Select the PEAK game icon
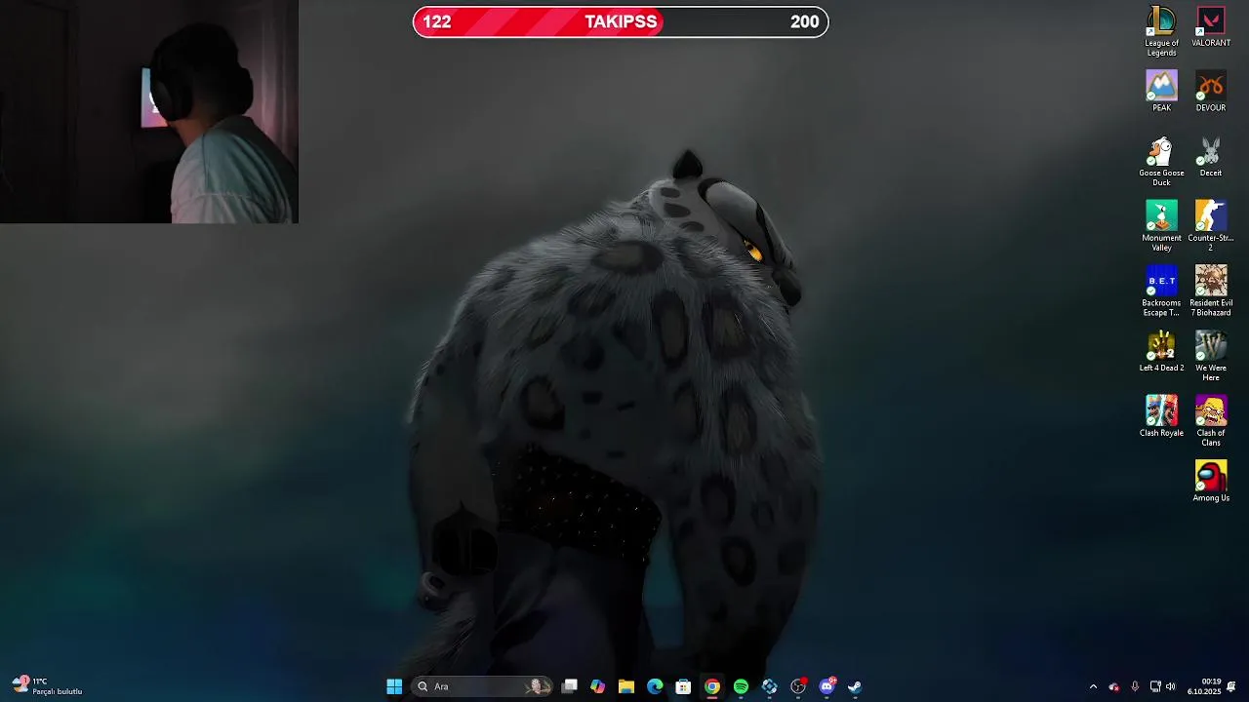Screen dimensions: 1249x702 click(x=1161, y=92)
